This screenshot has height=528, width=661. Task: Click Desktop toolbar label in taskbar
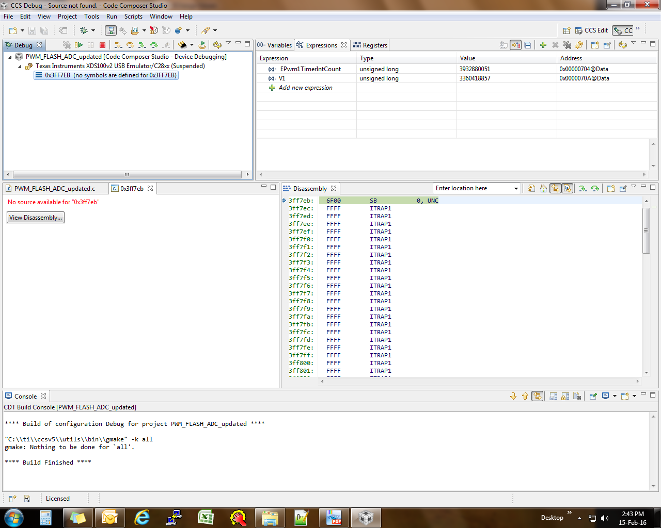(552, 518)
